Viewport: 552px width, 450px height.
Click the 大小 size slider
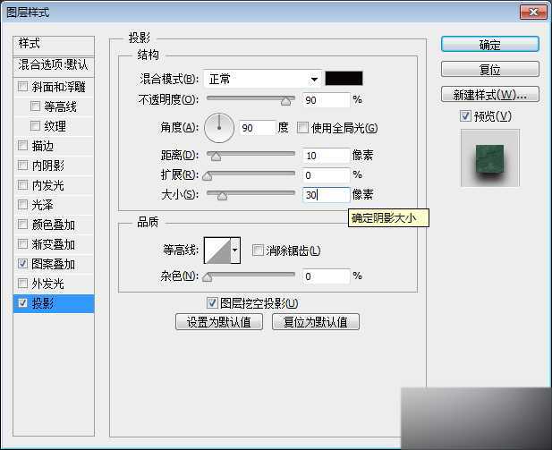pyautogui.click(x=251, y=193)
